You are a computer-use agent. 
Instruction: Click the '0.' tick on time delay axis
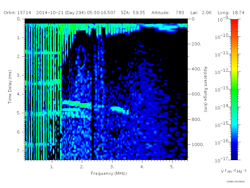pos(19,19)
